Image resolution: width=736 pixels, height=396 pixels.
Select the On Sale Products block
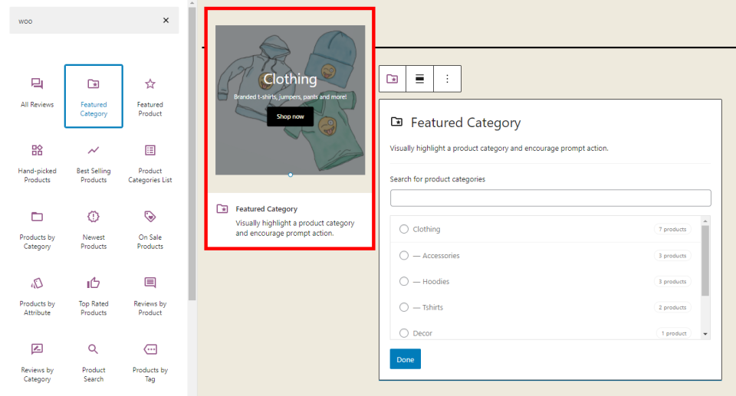[150, 226]
